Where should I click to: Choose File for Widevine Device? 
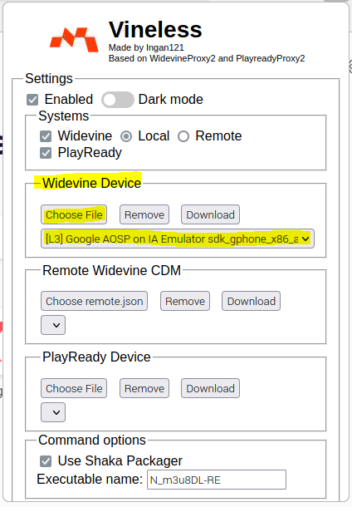(74, 214)
